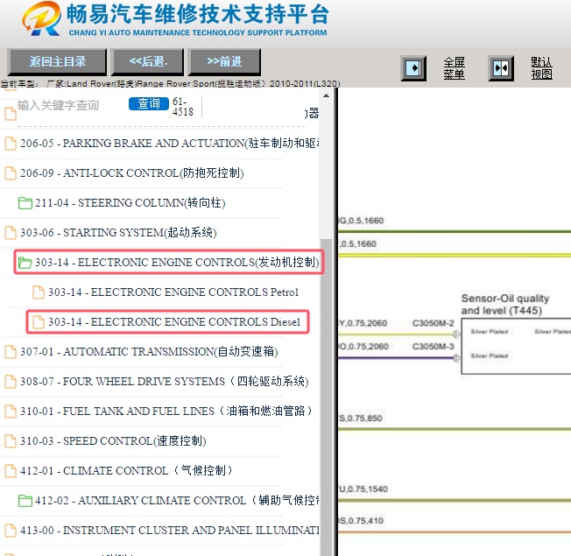Click page icon beside 206-09 Anti-Lock Control
Screen dimensions: 571x556
11,173
